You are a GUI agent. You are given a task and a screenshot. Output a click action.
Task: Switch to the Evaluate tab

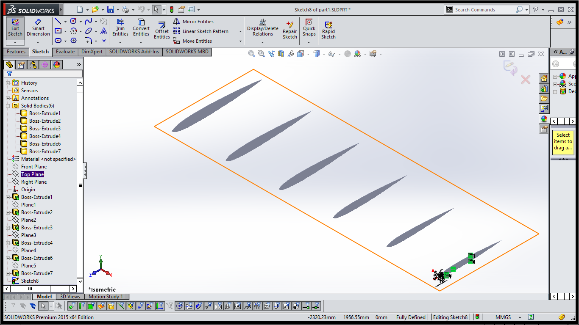[65, 52]
